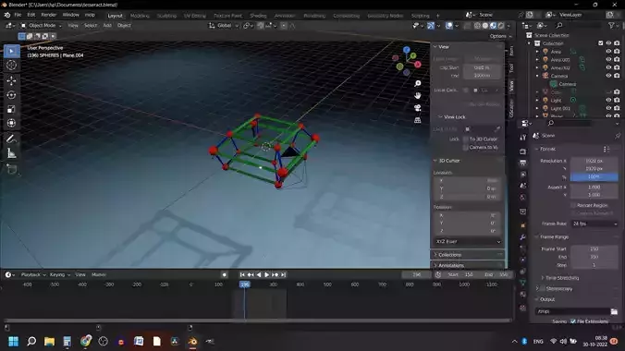Switch to material preview shading
Viewport: 625px width, 351px height.
coord(493,26)
